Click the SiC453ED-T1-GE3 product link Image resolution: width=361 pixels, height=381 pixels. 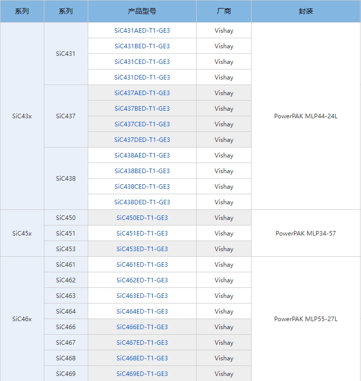(142, 249)
